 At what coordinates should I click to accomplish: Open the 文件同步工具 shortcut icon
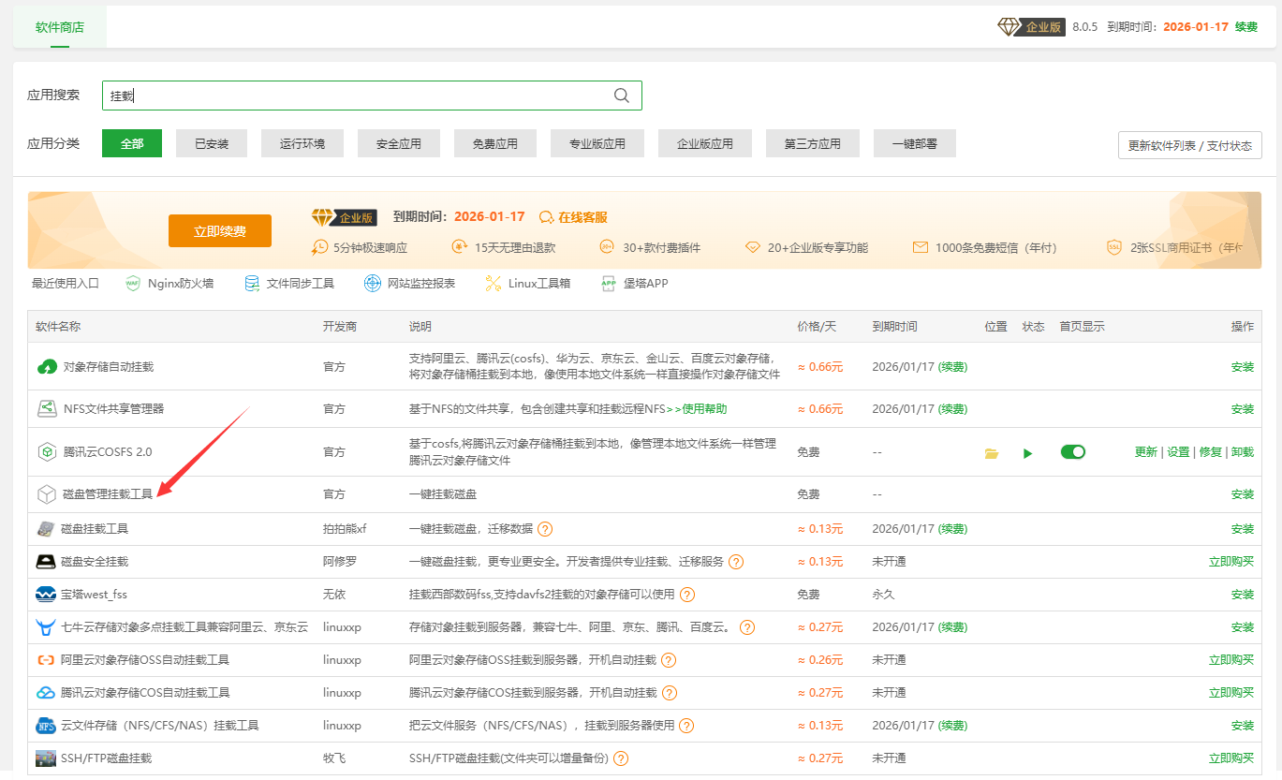[x=251, y=283]
